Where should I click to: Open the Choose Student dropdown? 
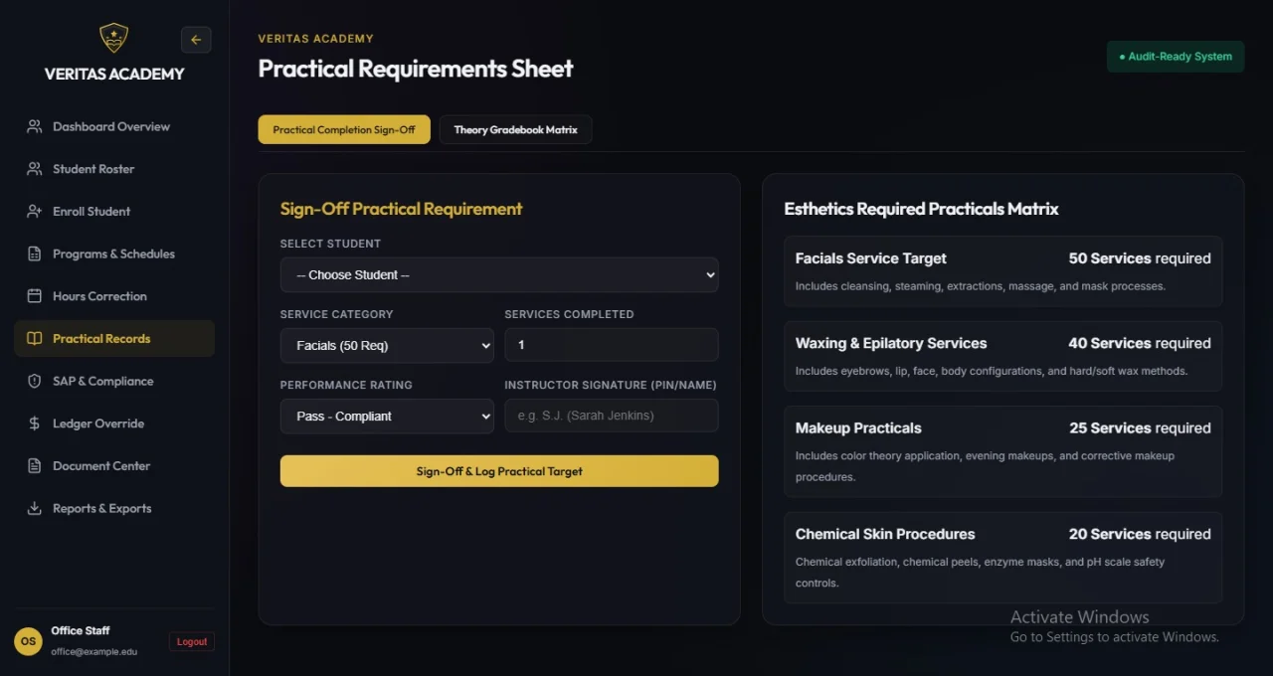pos(499,274)
